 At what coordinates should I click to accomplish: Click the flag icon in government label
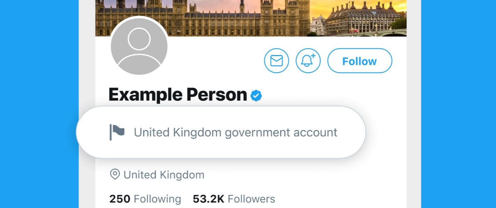[x=117, y=132]
